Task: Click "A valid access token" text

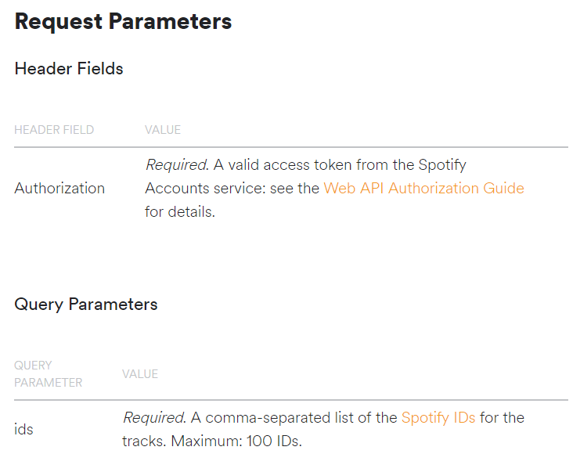Action: 260,165
